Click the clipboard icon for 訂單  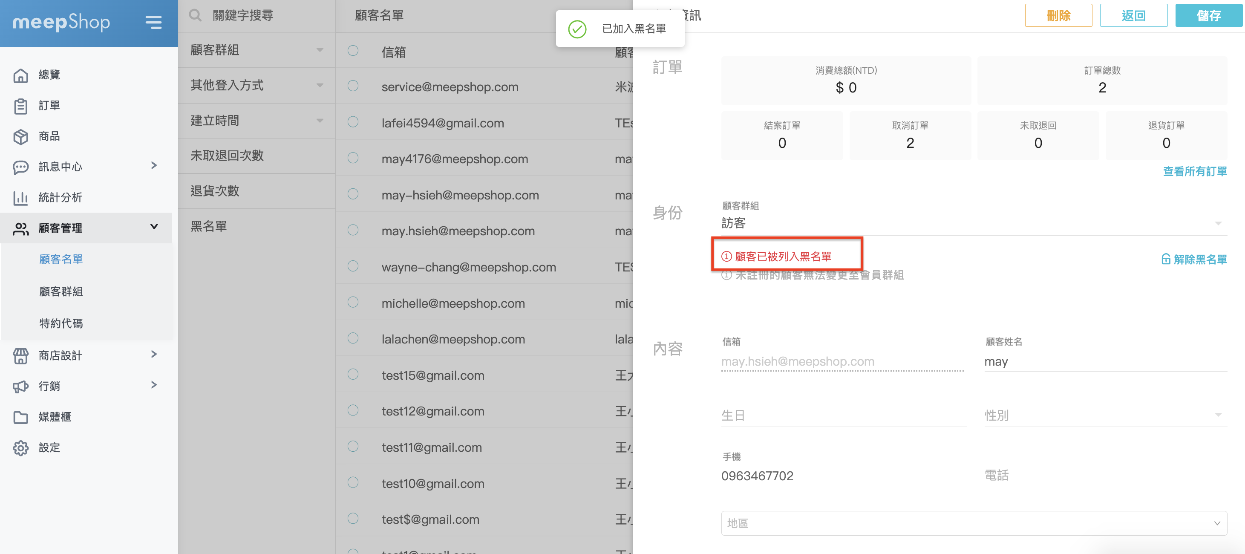coord(20,106)
